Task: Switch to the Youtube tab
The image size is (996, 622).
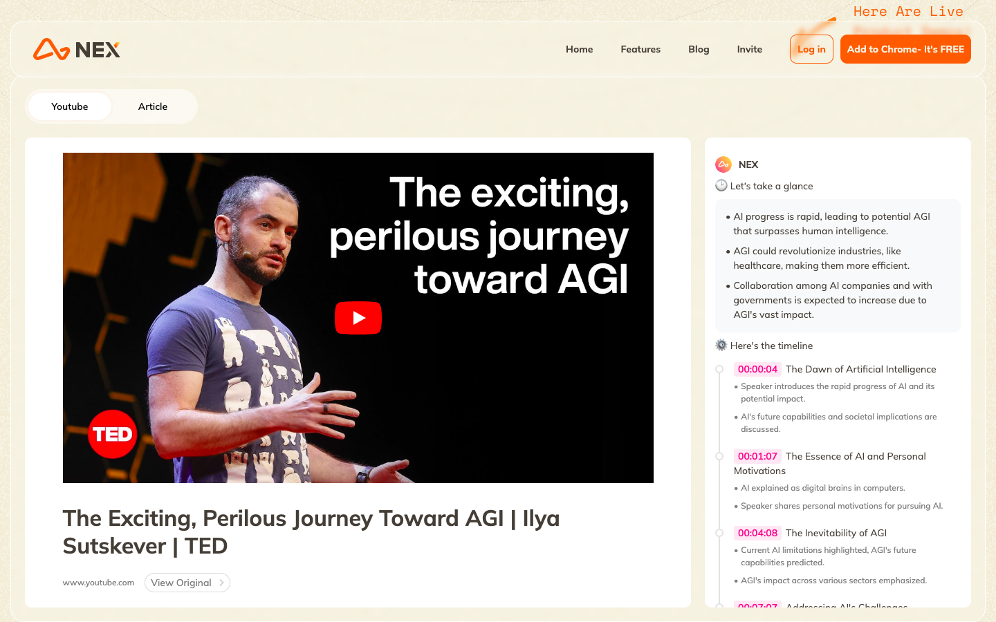Action: (x=70, y=106)
